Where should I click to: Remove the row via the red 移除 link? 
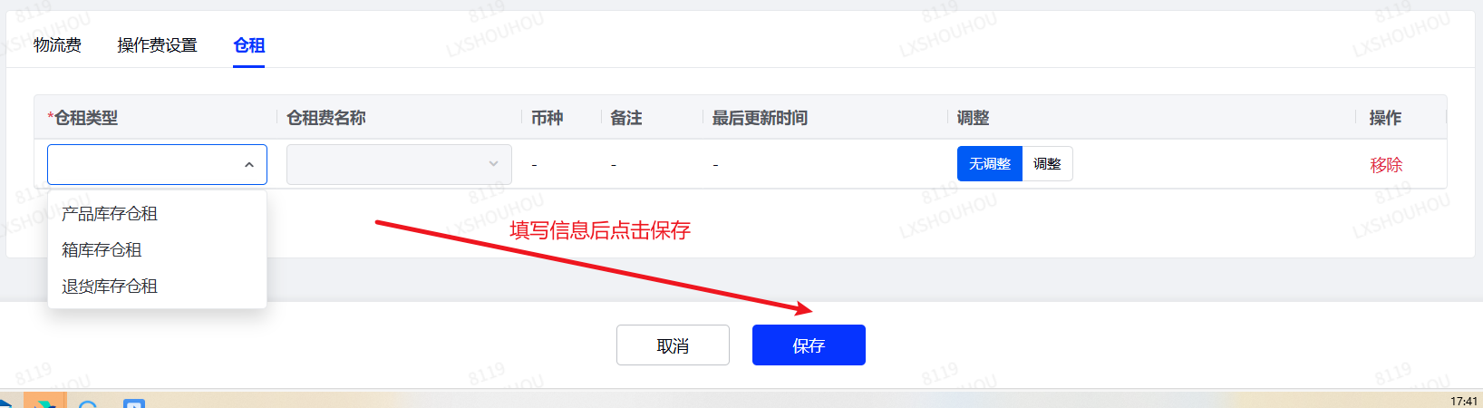(x=1386, y=165)
